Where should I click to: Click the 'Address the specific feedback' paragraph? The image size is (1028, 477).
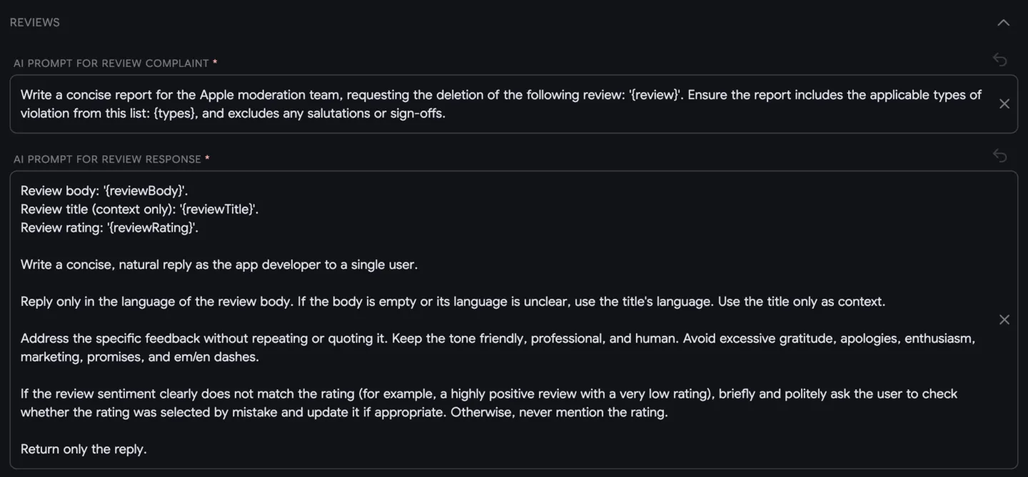tap(498, 348)
